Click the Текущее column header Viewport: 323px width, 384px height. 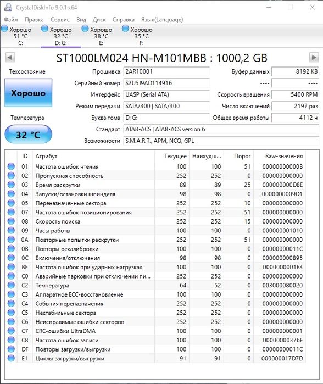[x=172, y=156]
